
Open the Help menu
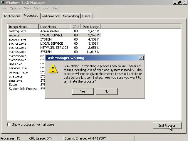click(x=56, y=8)
